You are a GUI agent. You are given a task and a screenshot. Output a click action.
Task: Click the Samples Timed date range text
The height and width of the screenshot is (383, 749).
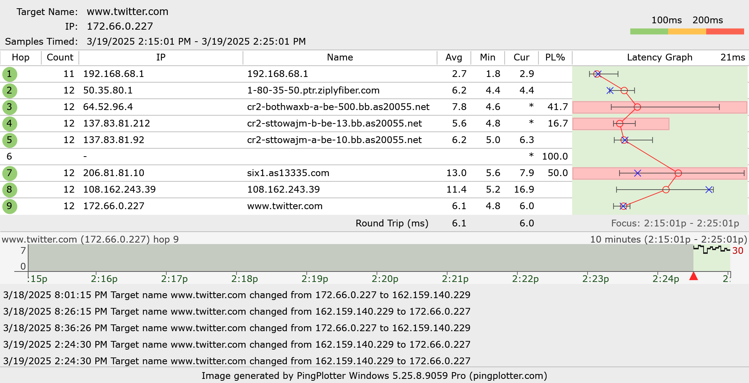pos(196,41)
